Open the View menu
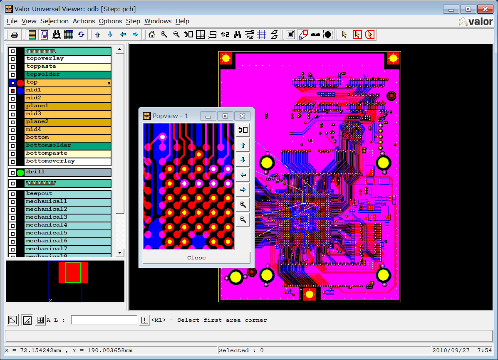 coord(29,21)
